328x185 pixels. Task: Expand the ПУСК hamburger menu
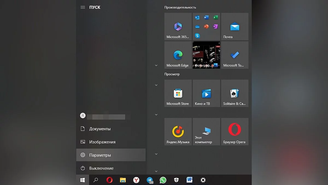tap(83, 7)
